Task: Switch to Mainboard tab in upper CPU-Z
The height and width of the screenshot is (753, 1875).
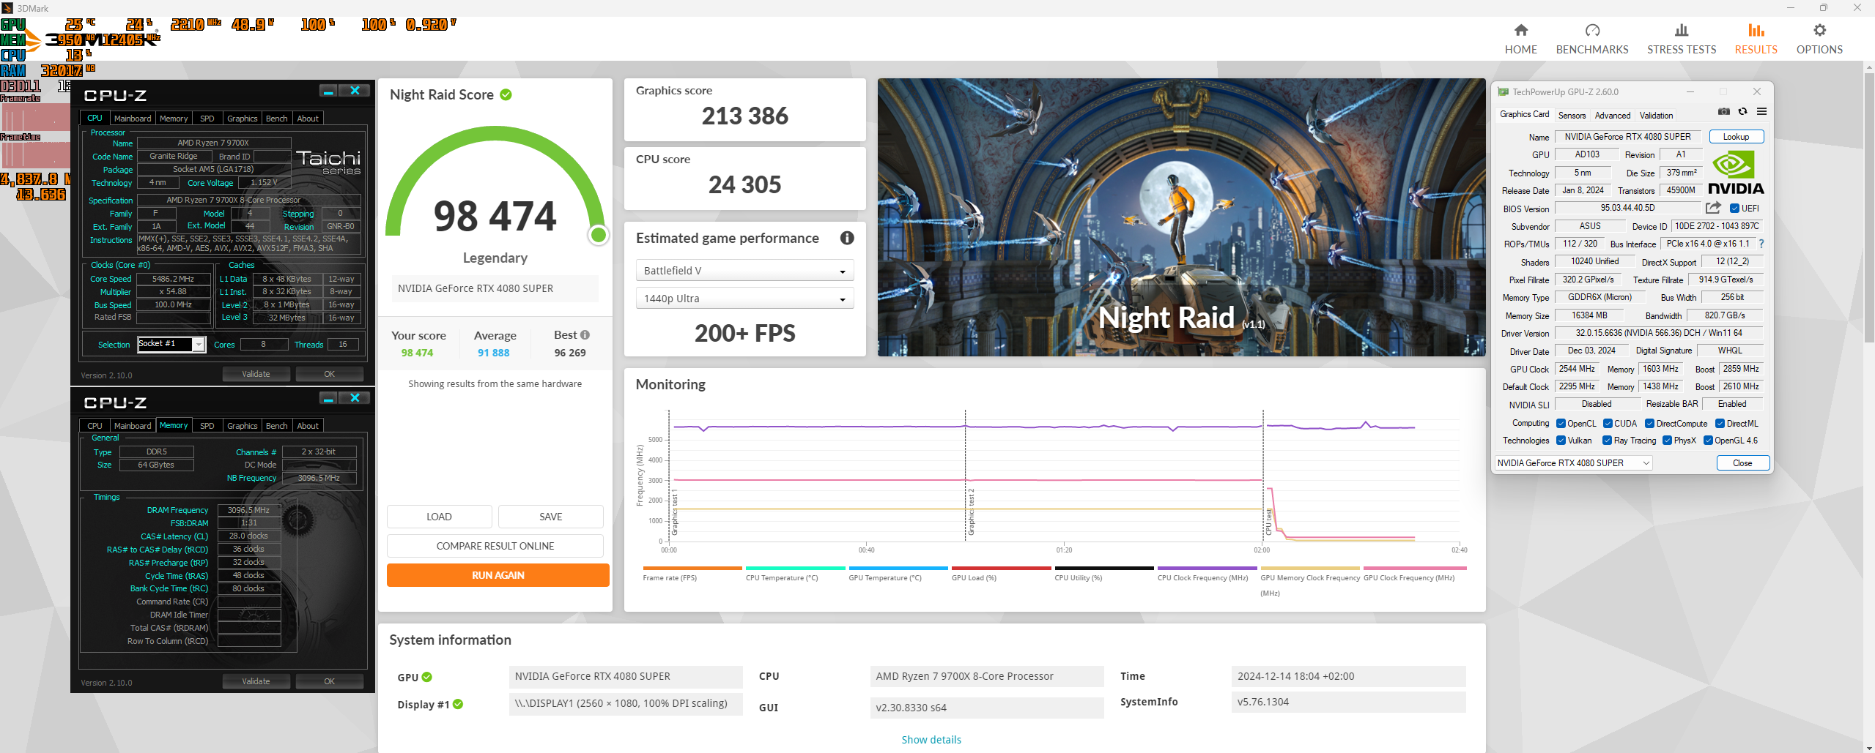Action: [x=133, y=119]
